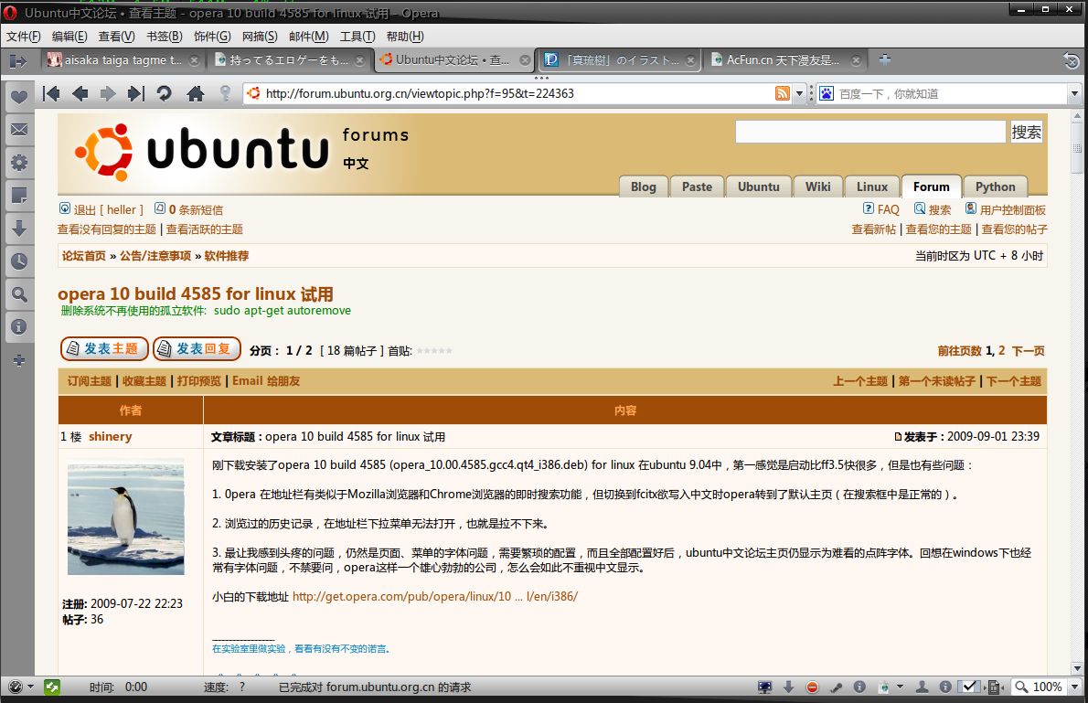Toggle the checkmark box in status bar
1088x703 pixels.
[x=968, y=687]
